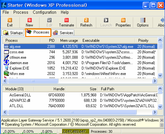This screenshot has height=134, width=165.
Task: Open the Configuration menu
Action: point(45,12)
